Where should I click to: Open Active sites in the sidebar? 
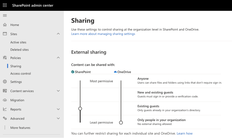click(x=18, y=42)
